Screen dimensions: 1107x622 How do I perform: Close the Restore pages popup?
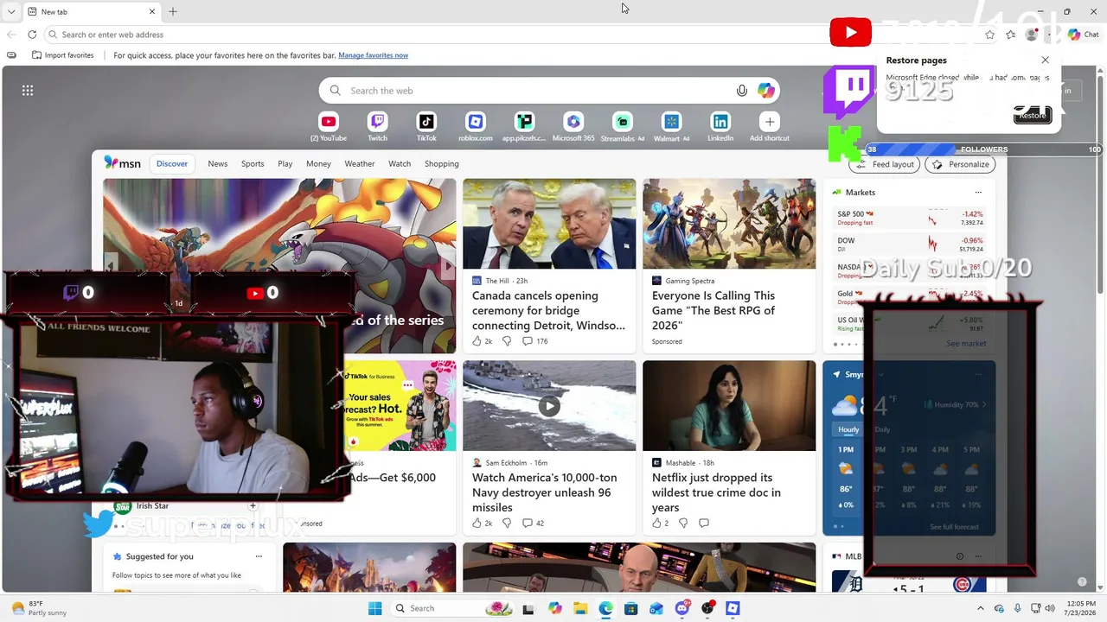coord(1045,60)
